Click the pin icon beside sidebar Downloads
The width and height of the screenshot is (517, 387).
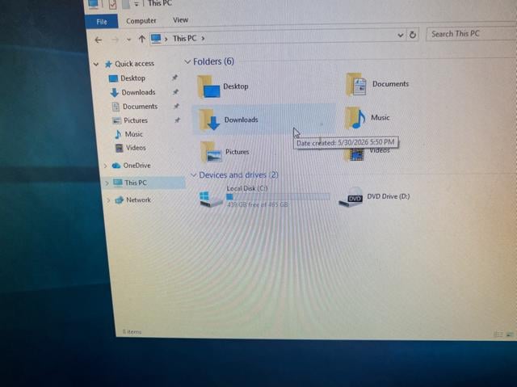[x=176, y=92]
